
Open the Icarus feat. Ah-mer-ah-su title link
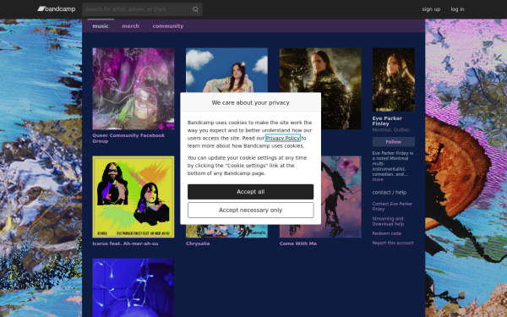pyautogui.click(x=125, y=243)
